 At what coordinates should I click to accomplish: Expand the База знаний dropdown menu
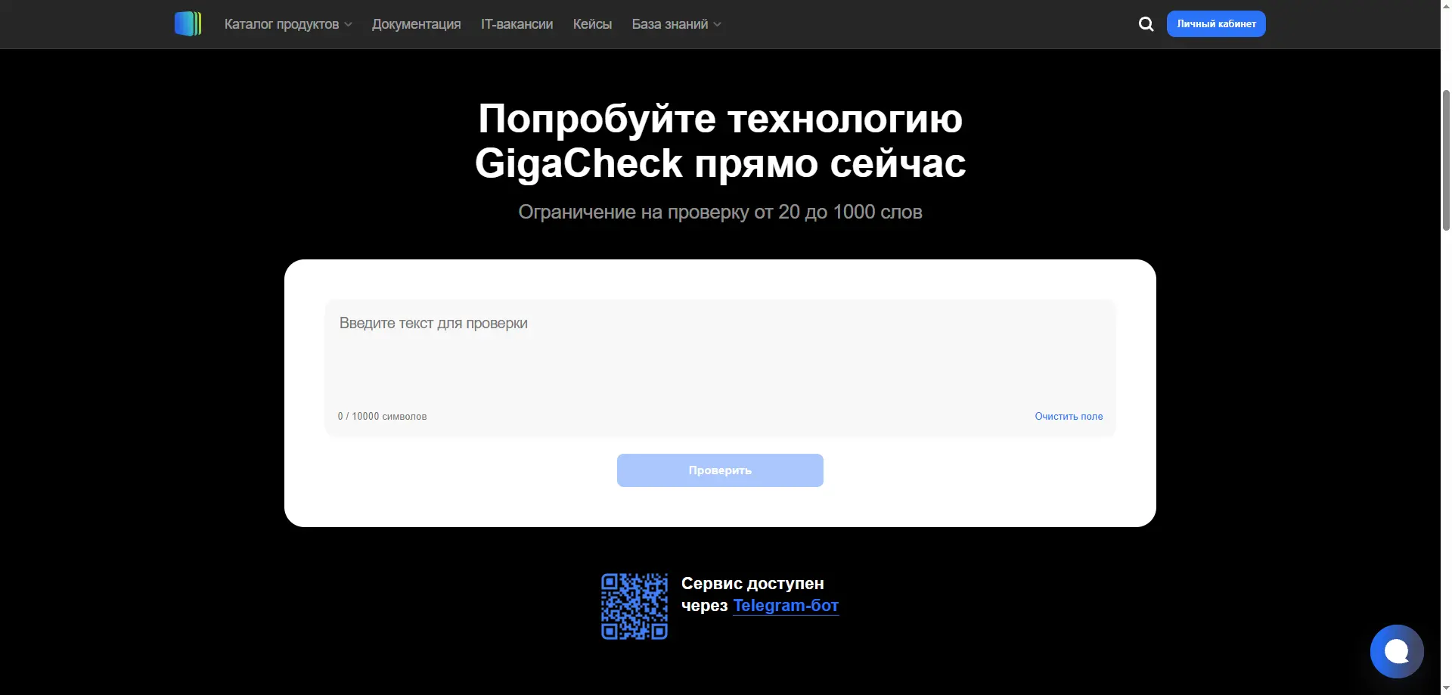click(676, 24)
